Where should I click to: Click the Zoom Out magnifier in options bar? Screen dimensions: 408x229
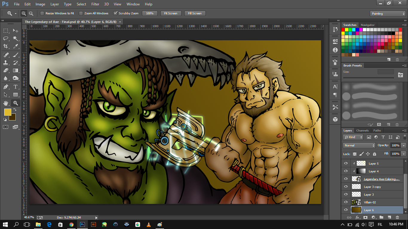(x=31, y=13)
